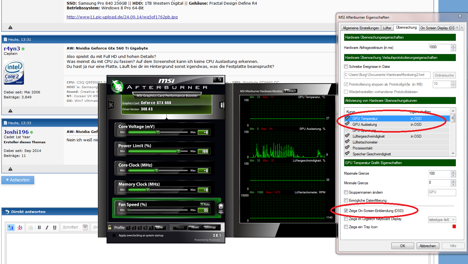Click the red OSD color swatch
468x264 pixels.
(x=454, y=226)
